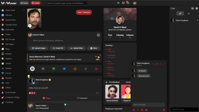The image size is (199, 112).
Task: Click the Forum sidebar icon
Action: 3,73
